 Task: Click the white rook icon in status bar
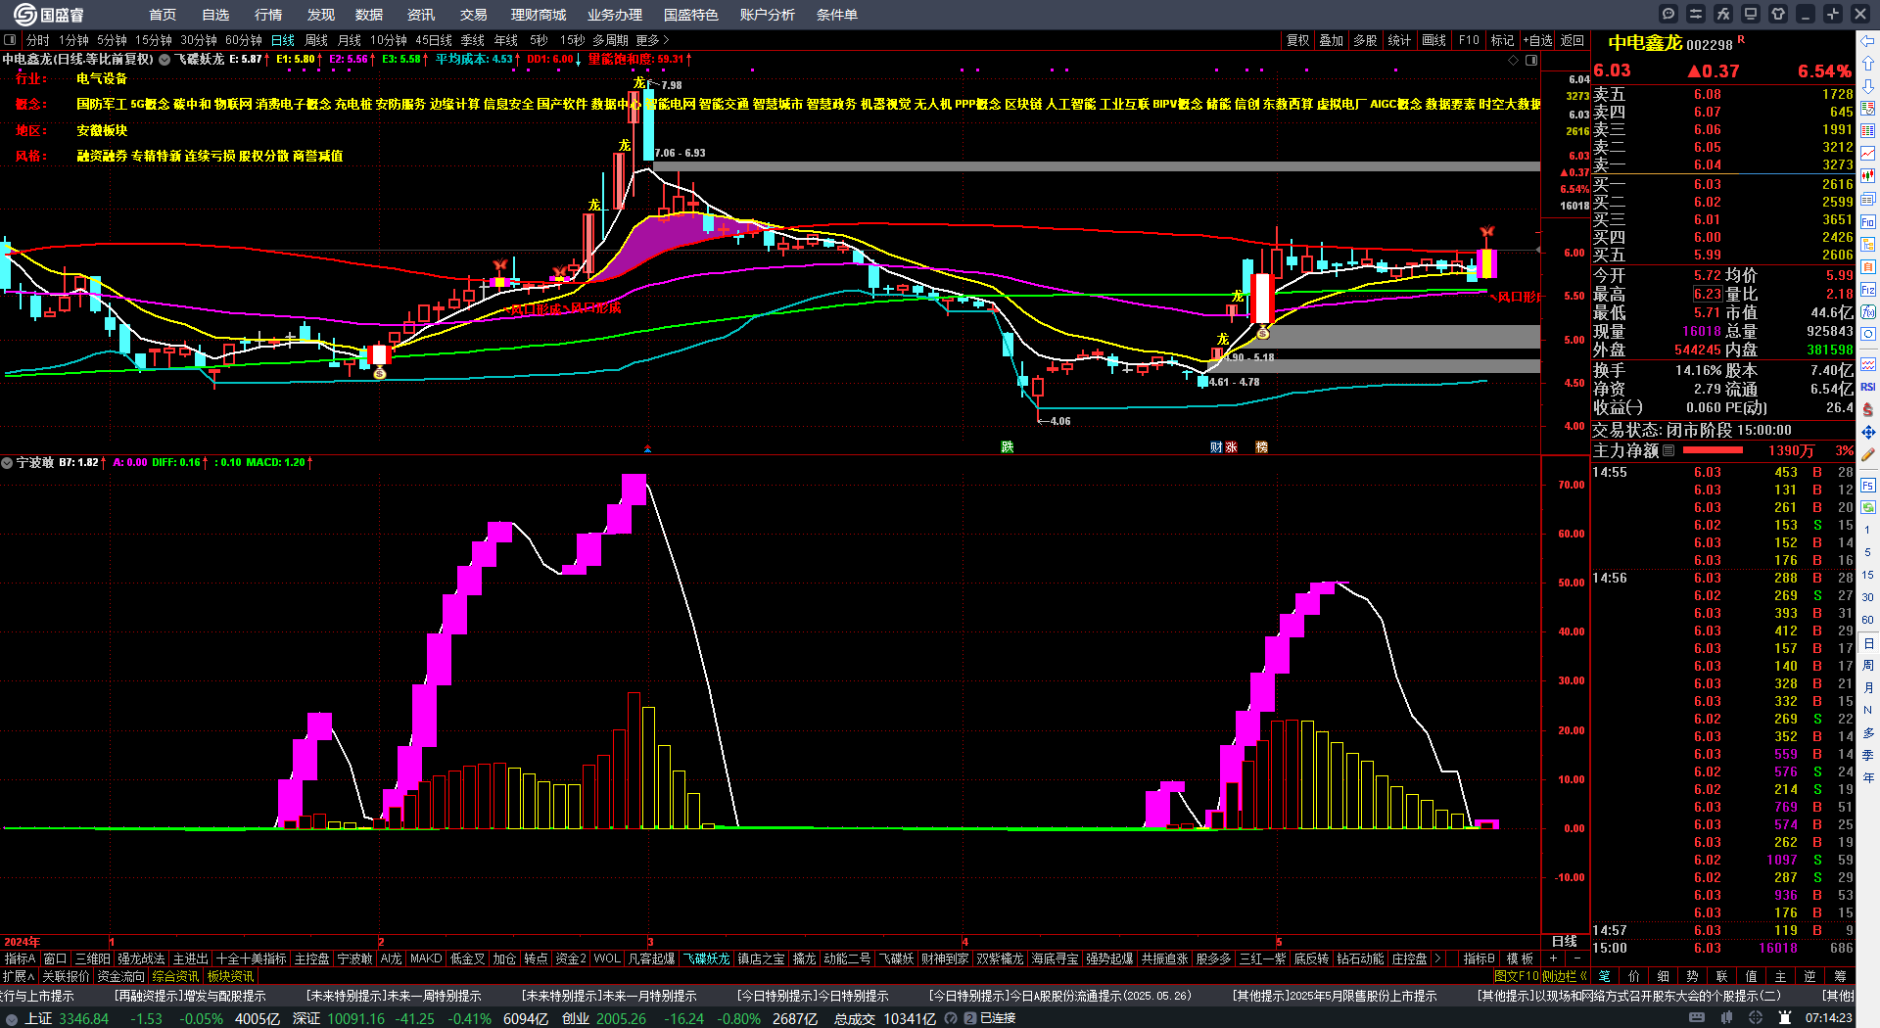click(1786, 1018)
